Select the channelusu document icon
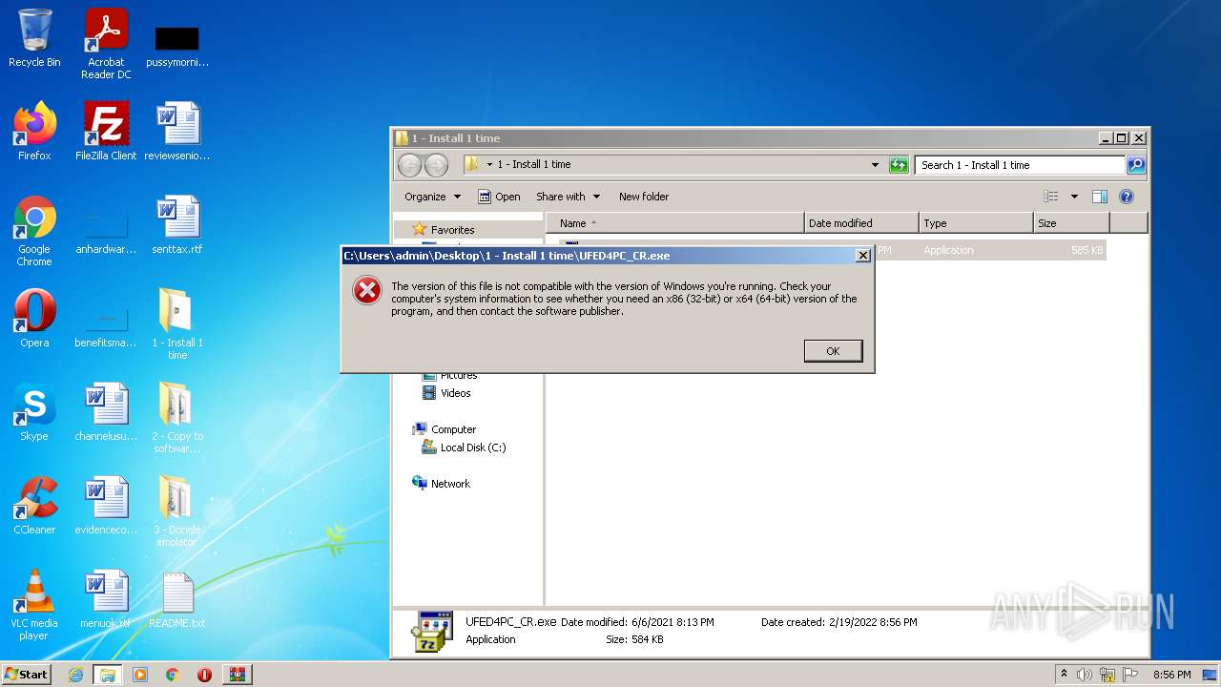 tap(106, 412)
